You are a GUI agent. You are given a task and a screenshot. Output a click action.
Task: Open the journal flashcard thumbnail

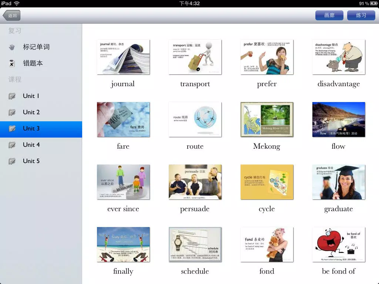123,57
